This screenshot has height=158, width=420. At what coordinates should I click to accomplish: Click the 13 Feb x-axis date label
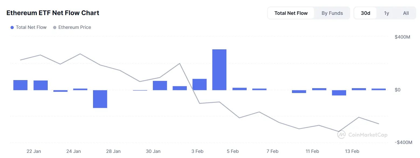pyautogui.click(x=352, y=151)
